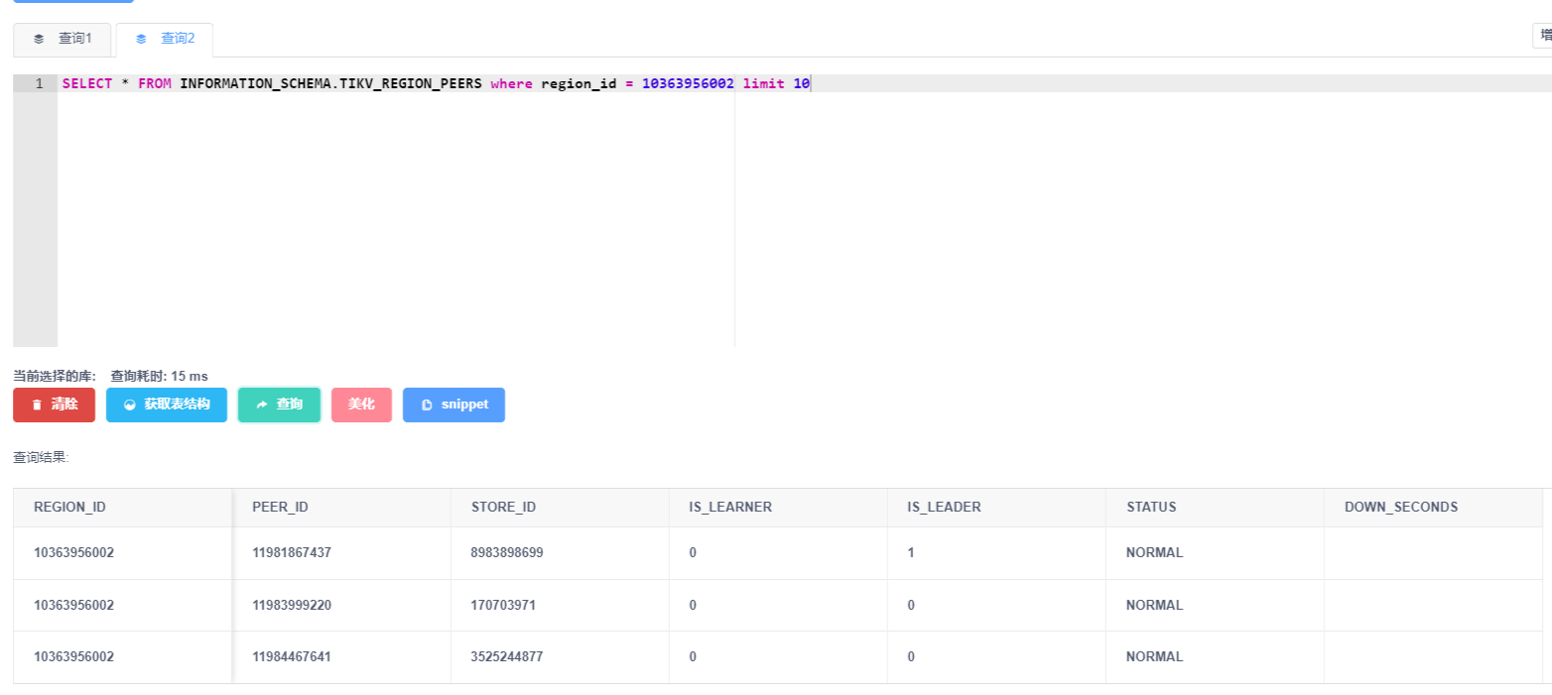Click the STORE_ID column header
This screenshot has width=1552, height=695.
pos(503,507)
